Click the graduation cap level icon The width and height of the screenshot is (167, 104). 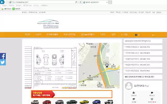134,99
